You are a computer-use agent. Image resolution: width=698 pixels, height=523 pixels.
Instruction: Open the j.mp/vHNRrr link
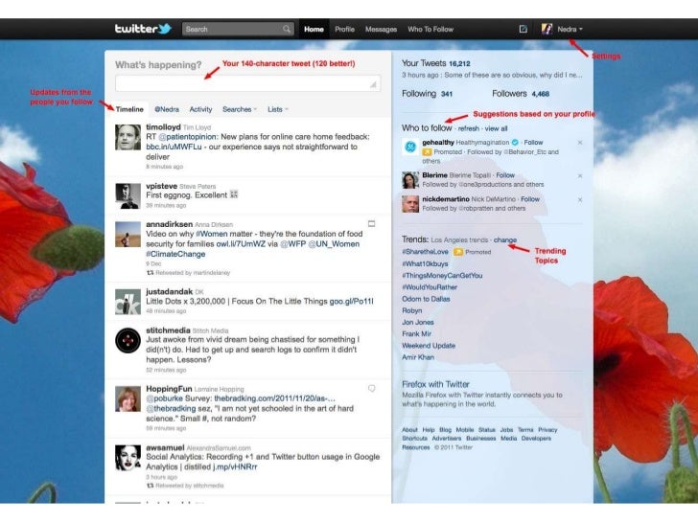235,467
